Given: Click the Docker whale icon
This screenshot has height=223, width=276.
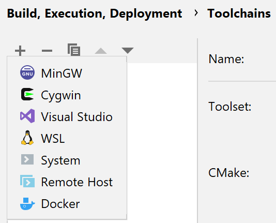Looking at the screenshot, I should 27,204.
